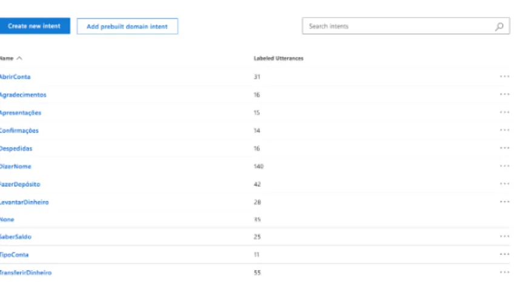Open the TransferirDinheiro intent link
Viewport: 514px width, 282px height.
25,273
